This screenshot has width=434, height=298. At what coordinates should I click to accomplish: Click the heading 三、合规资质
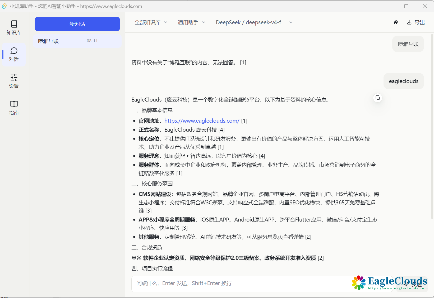147,247
